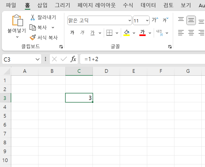
Task: Open font size dropdown 11
Action: (x=147, y=20)
